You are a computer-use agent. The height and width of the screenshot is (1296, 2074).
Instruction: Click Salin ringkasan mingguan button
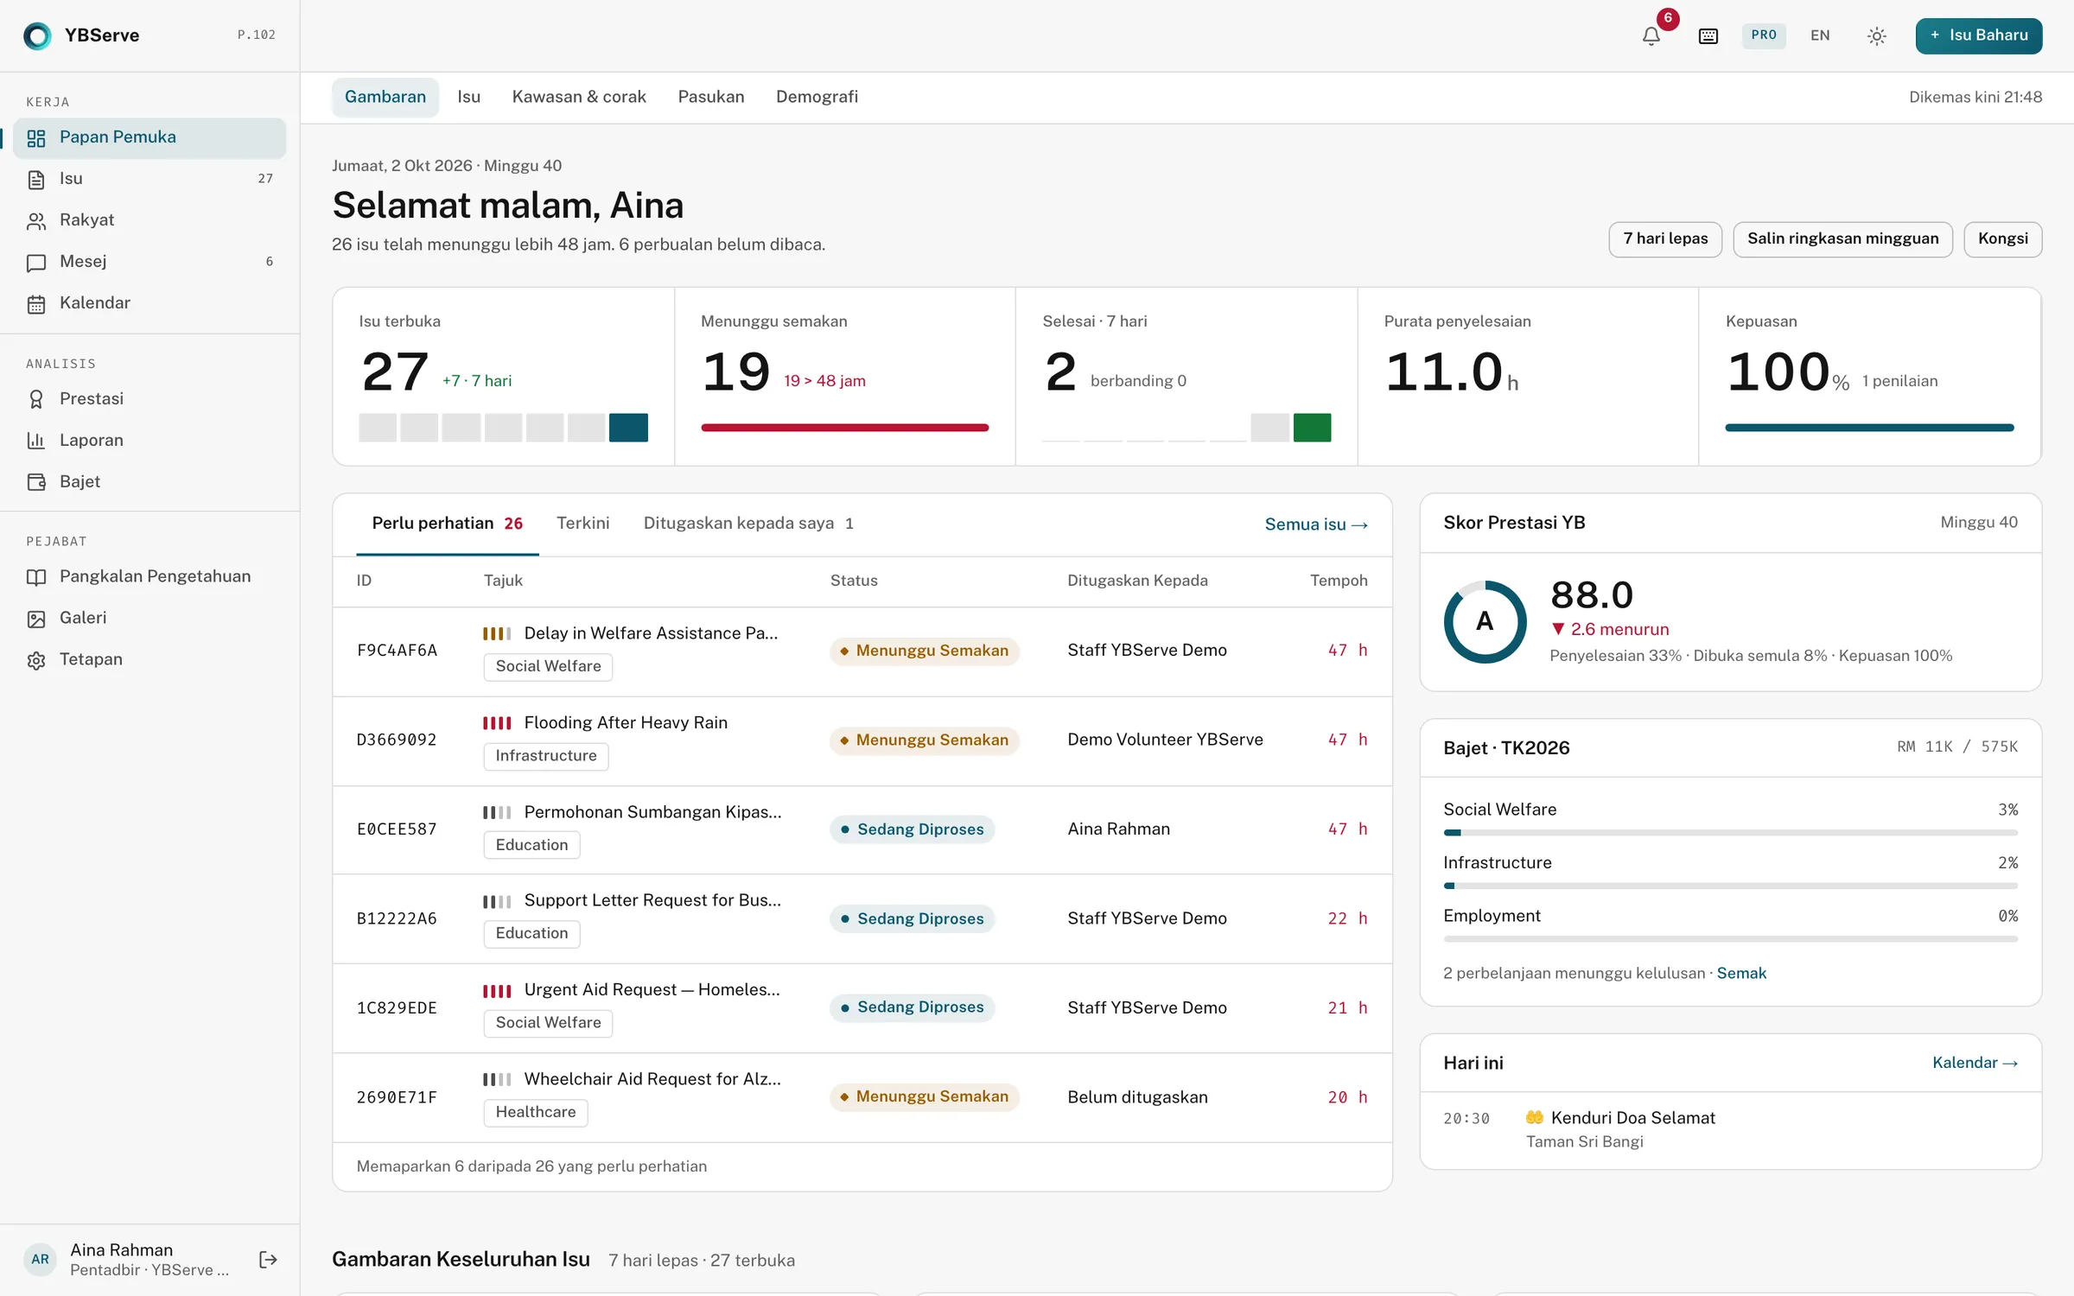point(1842,239)
